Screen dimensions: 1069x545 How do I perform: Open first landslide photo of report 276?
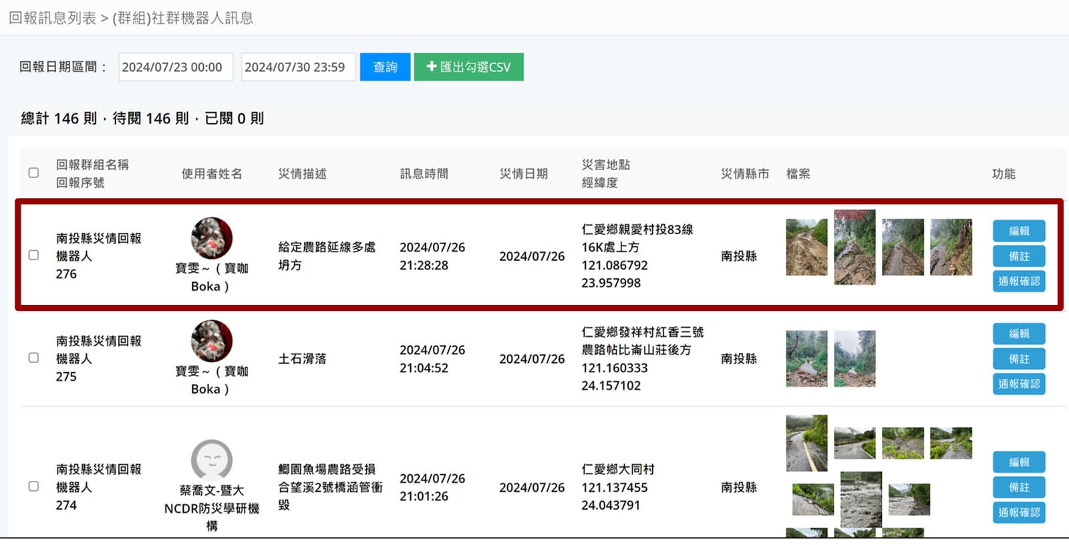click(806, 247)
